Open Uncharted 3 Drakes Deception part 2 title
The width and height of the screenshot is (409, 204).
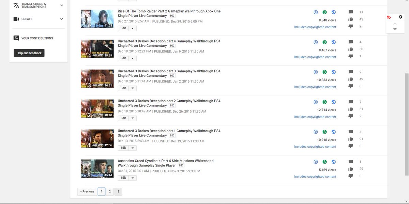tap(169, 103)
